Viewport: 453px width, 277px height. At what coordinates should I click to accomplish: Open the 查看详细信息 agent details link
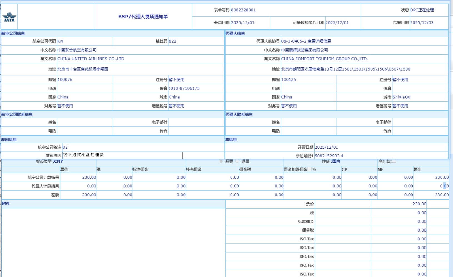pos(319,41)
